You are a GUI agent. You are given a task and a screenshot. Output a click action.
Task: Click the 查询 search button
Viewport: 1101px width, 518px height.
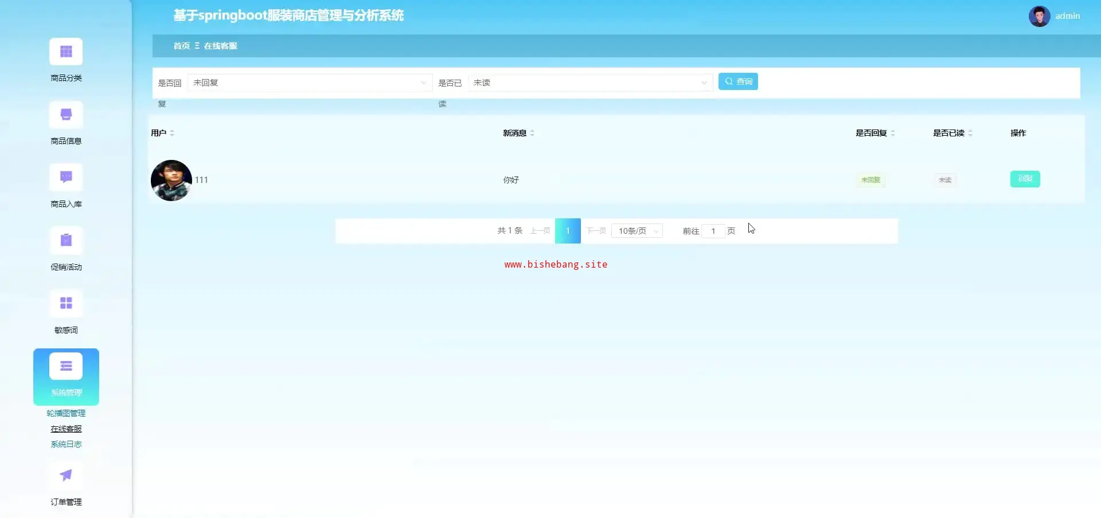click(x=738, y=81)
